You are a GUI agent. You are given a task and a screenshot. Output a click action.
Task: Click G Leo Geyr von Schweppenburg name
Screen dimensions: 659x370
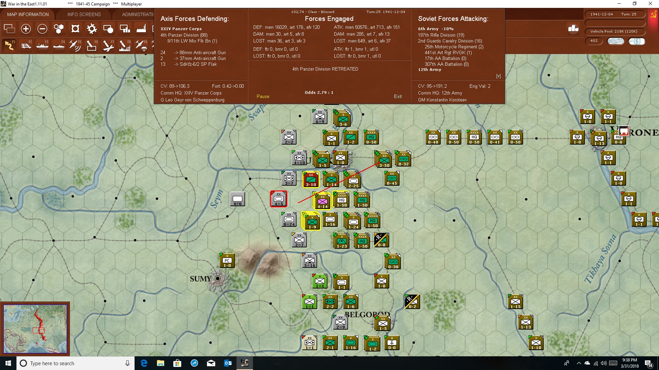coord(193,100)
